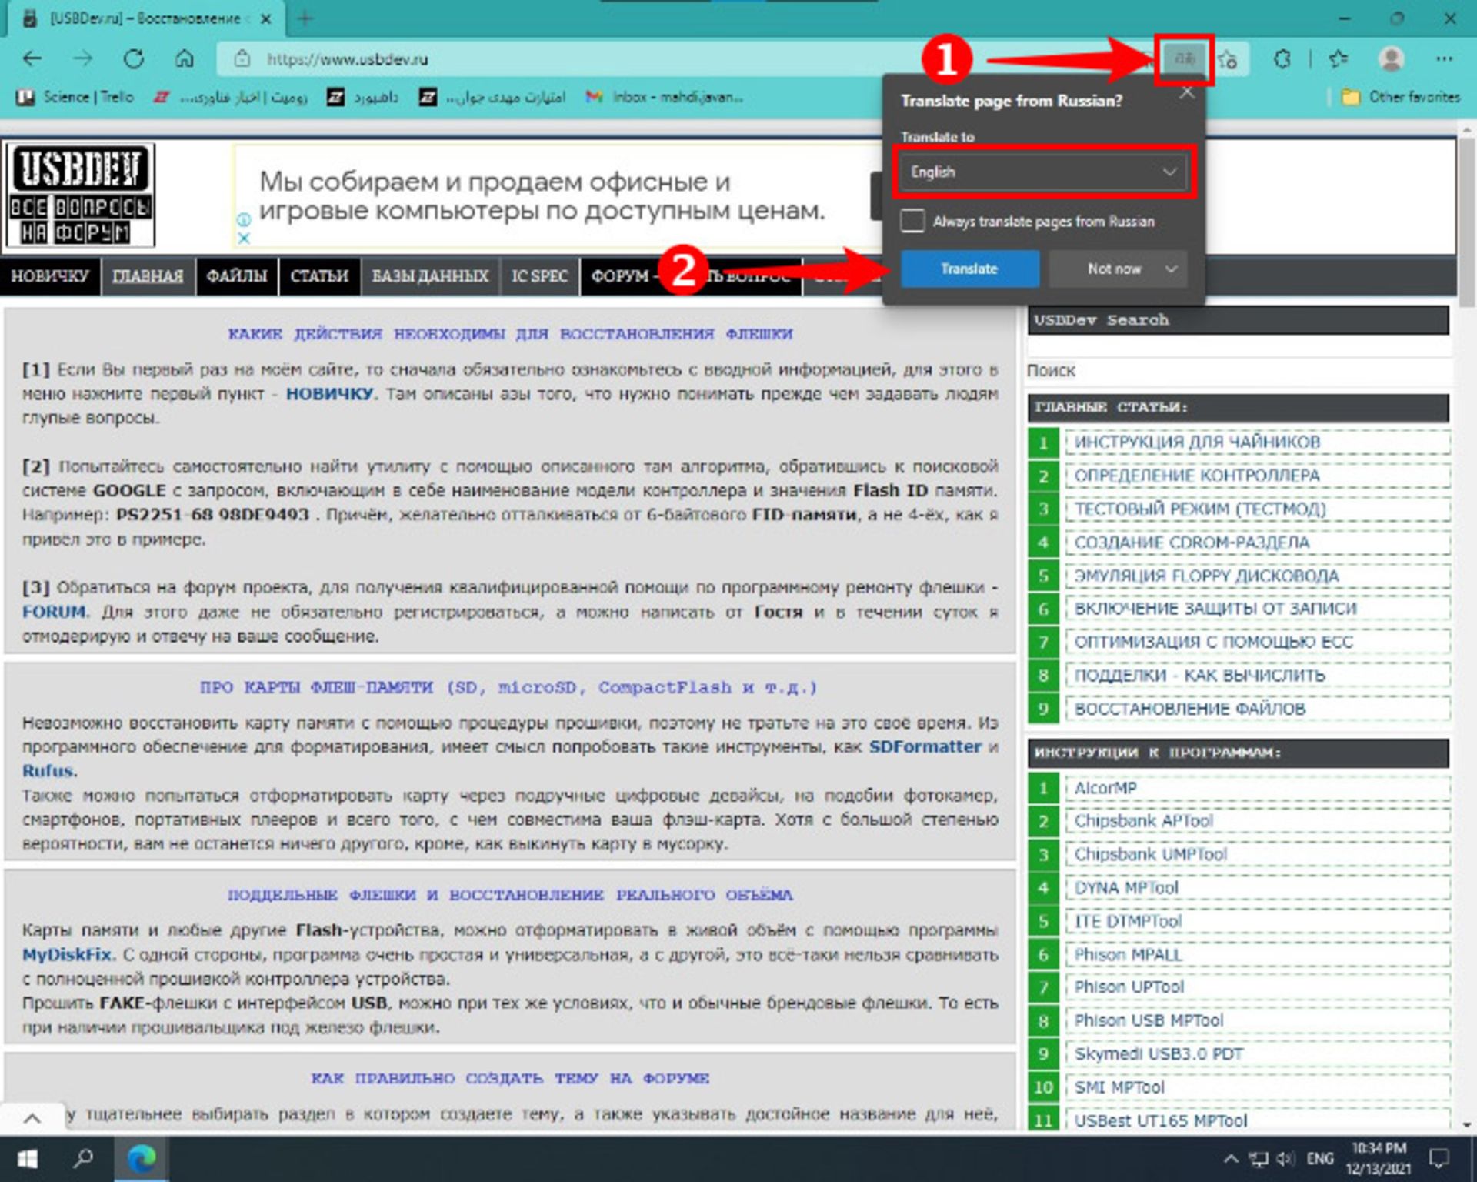The height and width of the screenshot is (1182, 1477).
Task: Click the site security lock icon
Action: coord(242,59)
